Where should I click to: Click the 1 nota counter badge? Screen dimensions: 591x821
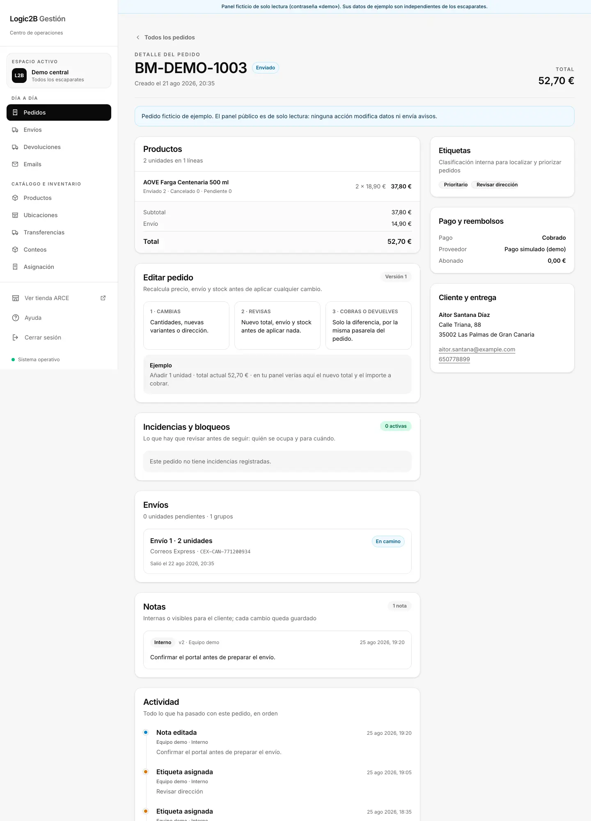(x=400, y=606)
